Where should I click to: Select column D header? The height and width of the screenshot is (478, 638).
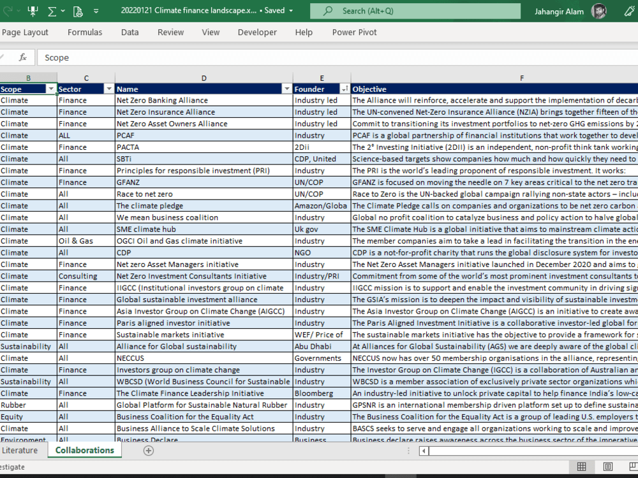point(204,78)
